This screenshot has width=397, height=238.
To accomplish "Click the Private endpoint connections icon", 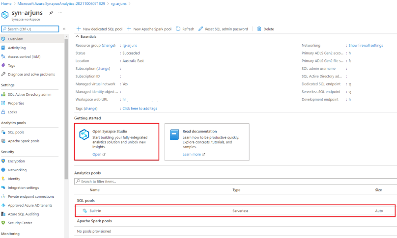I will tap(3, 196).
